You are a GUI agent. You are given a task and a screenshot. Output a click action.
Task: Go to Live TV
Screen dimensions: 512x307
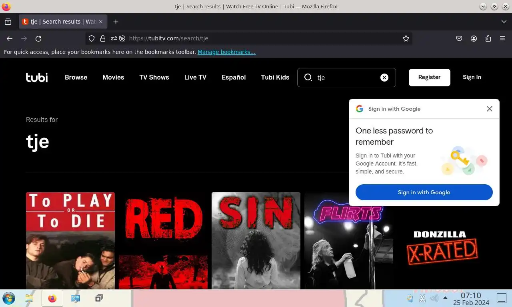195,78
